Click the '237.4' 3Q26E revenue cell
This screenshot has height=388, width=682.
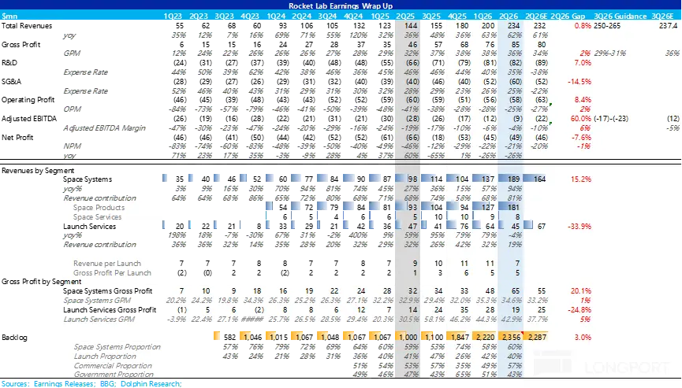(x=669, y=26)
